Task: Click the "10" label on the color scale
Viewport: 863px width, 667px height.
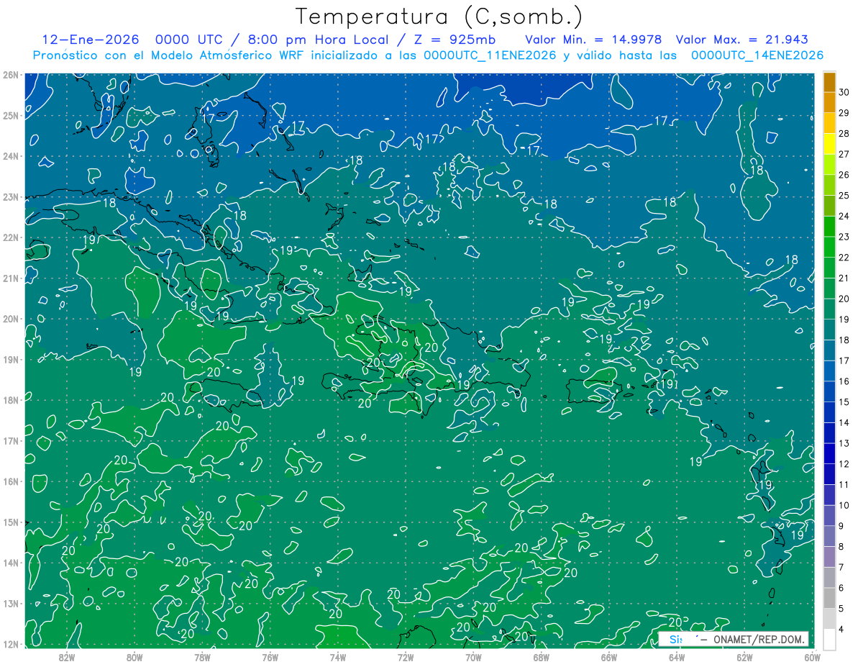Action: [x=844, y=505]
